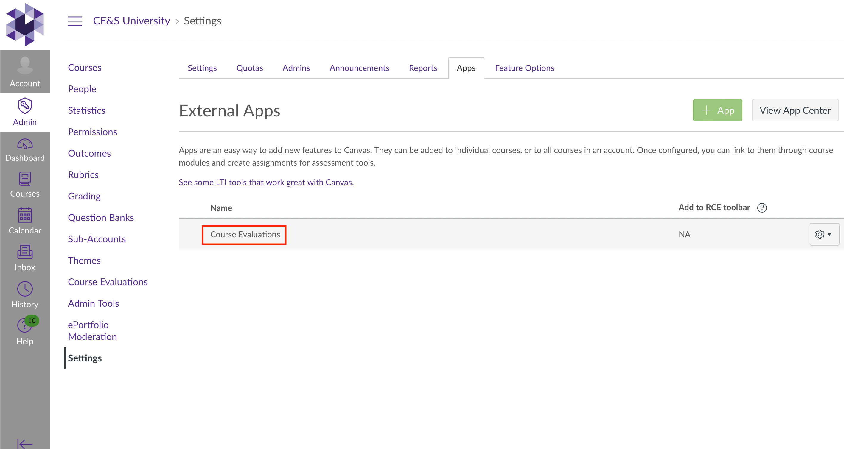The width and height of the screenshot is (855, 449).
Task: Select Course Evaluations in the left settings menu
Action: tap(108, 282)
